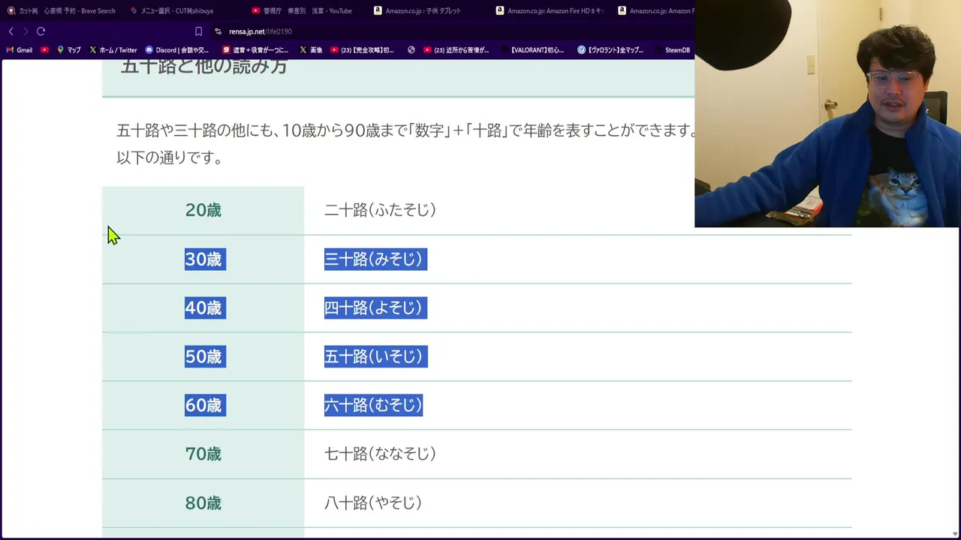Click the 四十路(よそじ) text
This screenshot has width=961, height=540.
click(375, 308)
